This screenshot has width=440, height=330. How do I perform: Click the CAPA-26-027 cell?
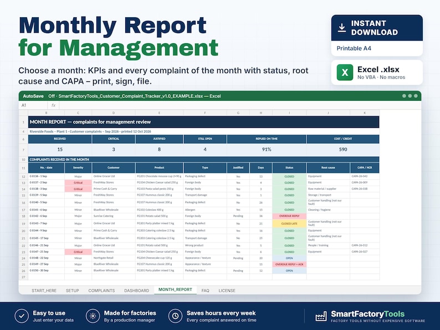[365, 252]
